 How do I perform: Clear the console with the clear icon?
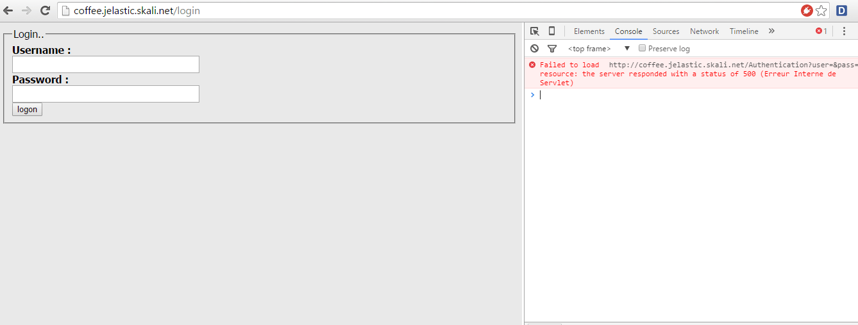pyautogui.click(x=534, y=49)
